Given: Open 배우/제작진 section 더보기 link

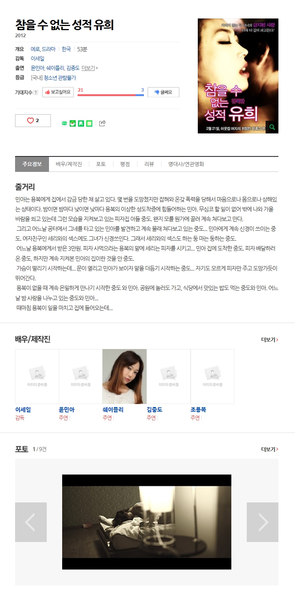Looking at the screenshot, I should click(269, 340).
